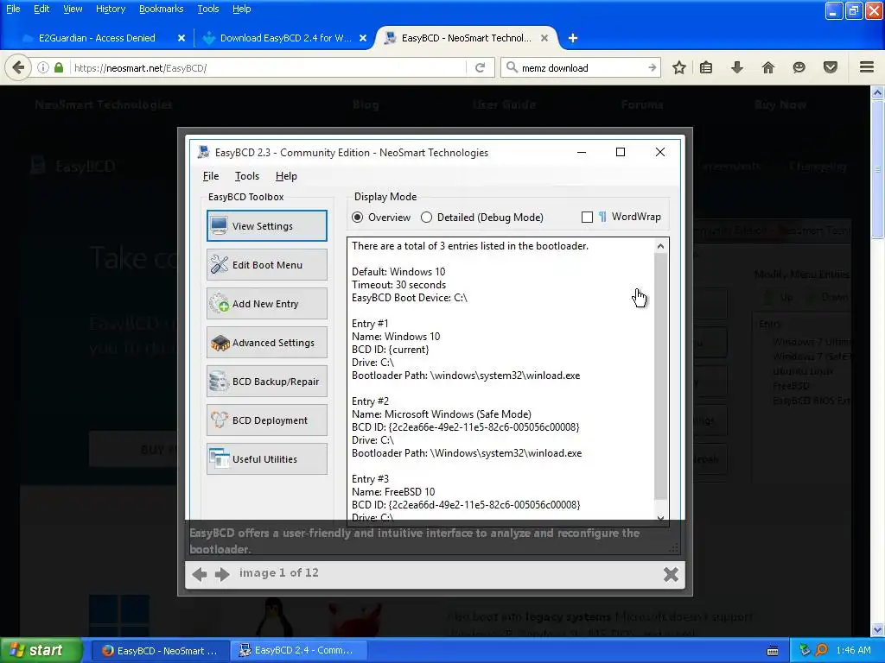Open Firefox Tools menu

pyautogui.click(x=208, y=9)
